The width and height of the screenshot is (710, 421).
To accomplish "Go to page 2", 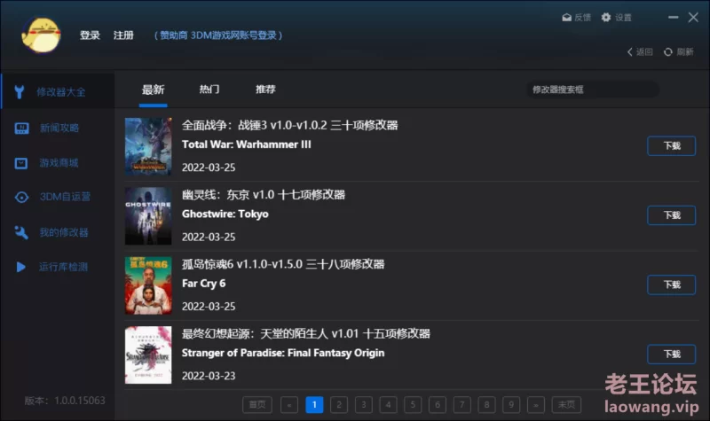I will point(339,405).
